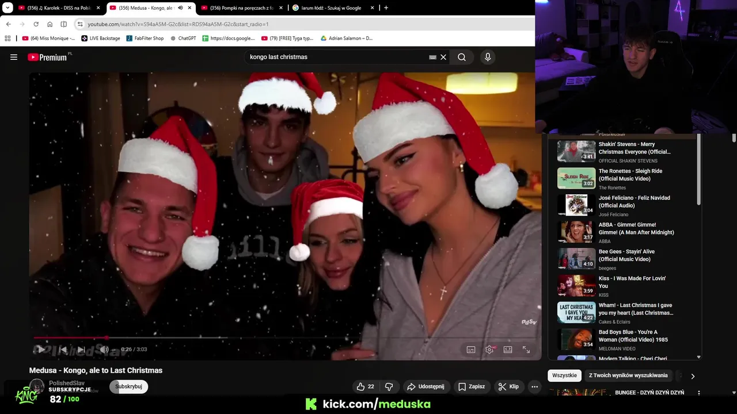The height and width of the screenshot is (414, 737).
Task: Show more filter chips with right chevron
Action: 693,376
